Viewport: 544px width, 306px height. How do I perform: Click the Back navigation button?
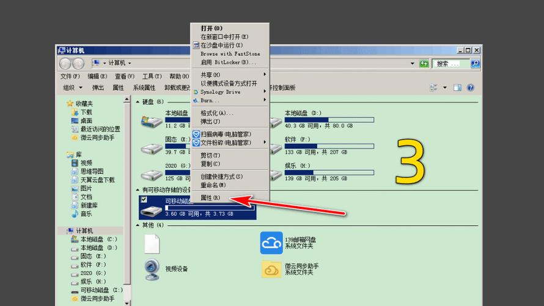click(65, 64)
